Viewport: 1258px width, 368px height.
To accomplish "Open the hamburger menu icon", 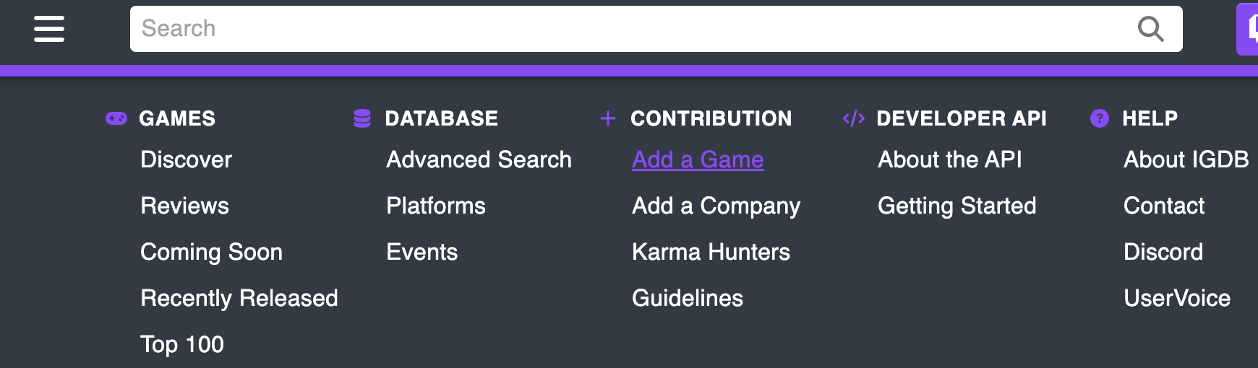I will pos(49,29).
